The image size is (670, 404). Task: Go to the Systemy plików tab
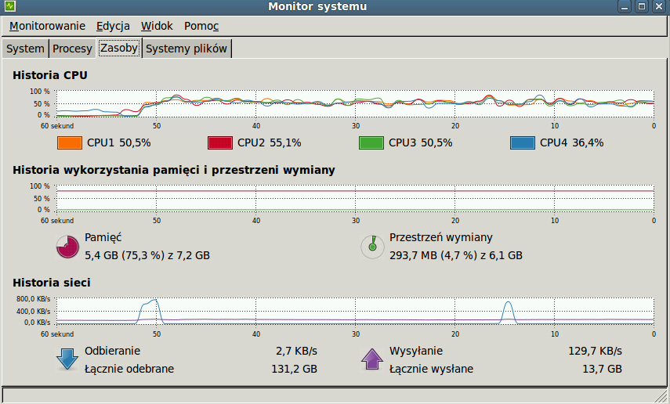click(x=187, y=49)
